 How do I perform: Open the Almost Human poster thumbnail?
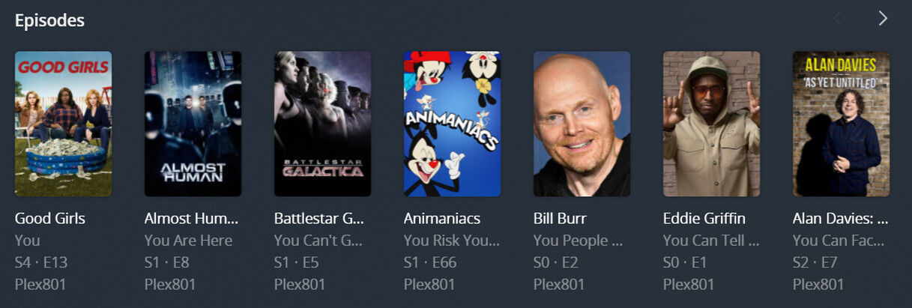(193, 124)
